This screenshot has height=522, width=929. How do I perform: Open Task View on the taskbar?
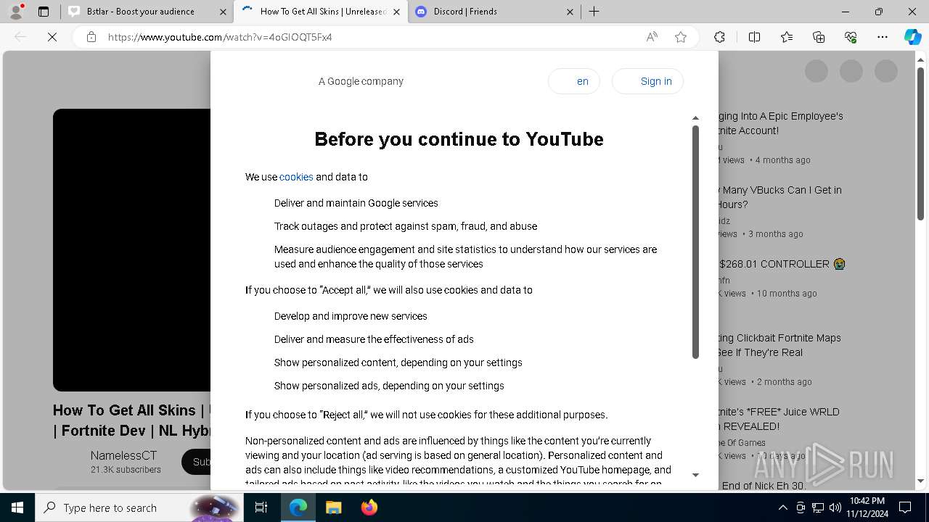[x=261, y=507]
